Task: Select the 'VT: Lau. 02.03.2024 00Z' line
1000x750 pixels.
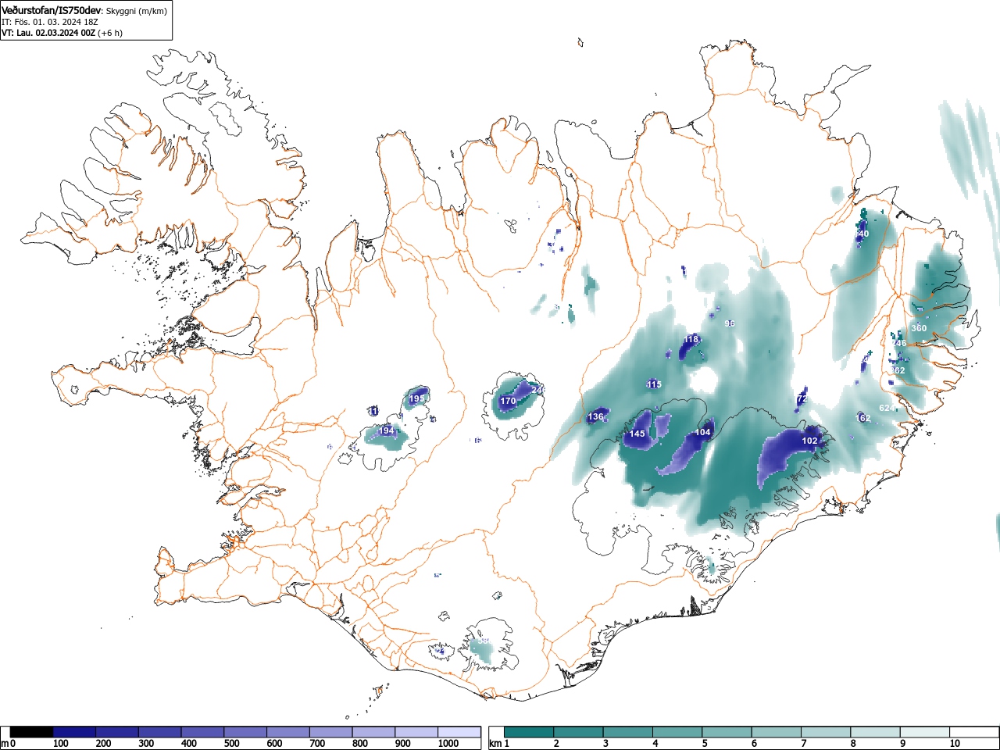Action: pyautogui.click(x=48, y=33)
